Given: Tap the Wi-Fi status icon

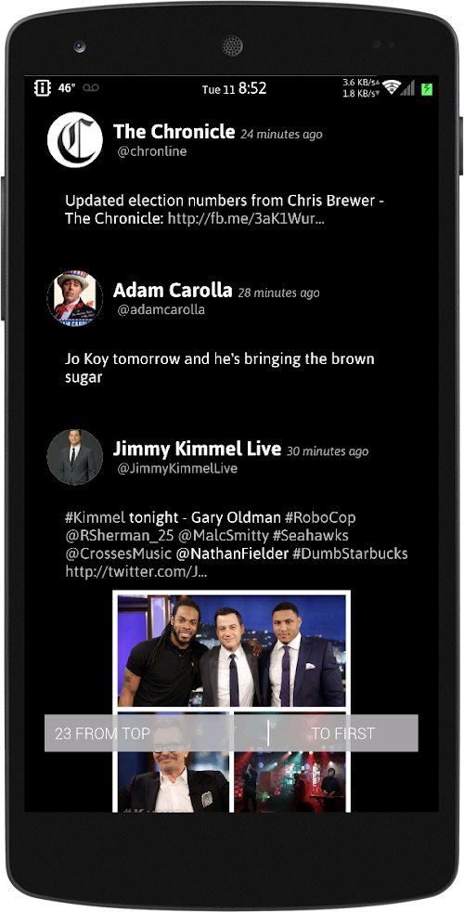Looking at the screenshot, I should tap(392, 88).
